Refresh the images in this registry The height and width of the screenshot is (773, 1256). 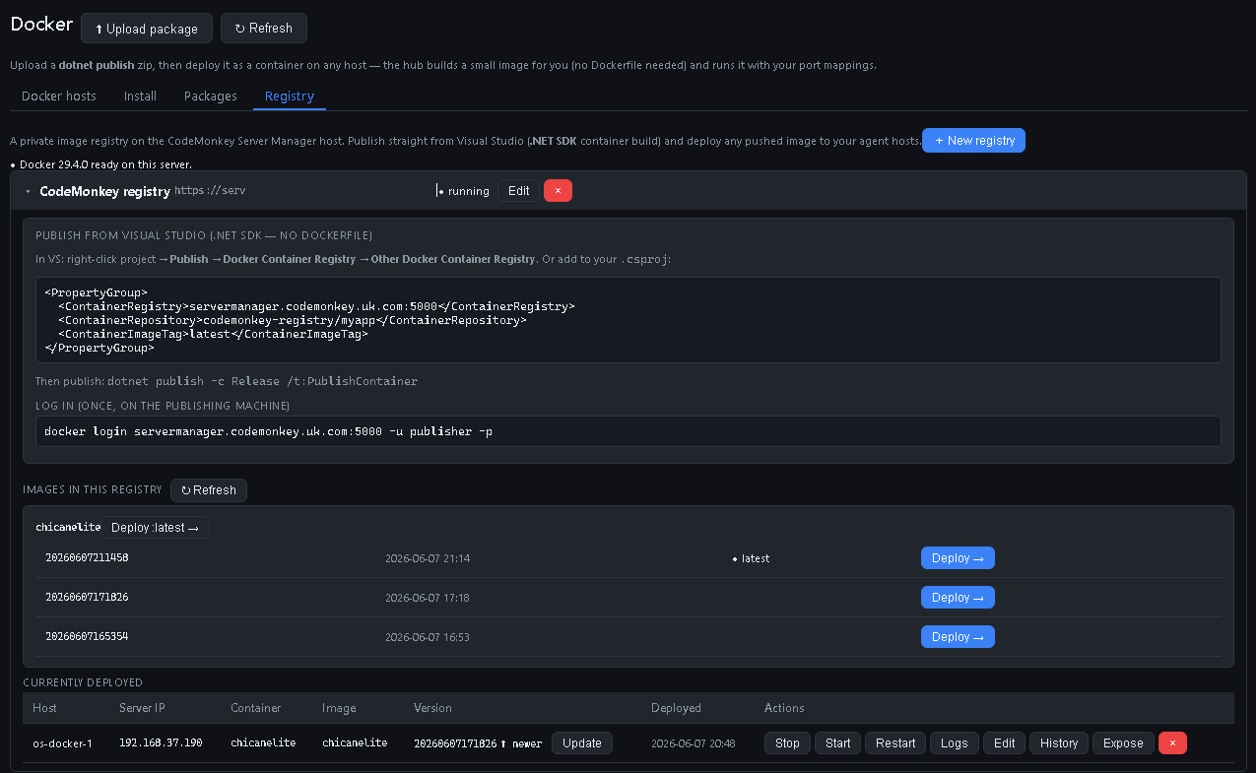click(209, 490)
